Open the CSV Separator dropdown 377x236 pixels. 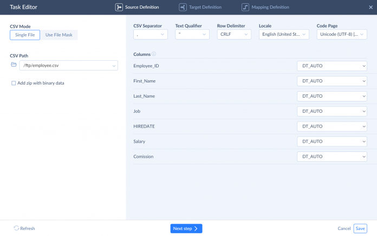[x=151, y=35]
